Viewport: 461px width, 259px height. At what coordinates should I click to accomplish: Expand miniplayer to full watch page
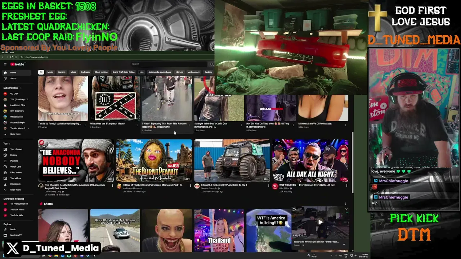point(294,209)
